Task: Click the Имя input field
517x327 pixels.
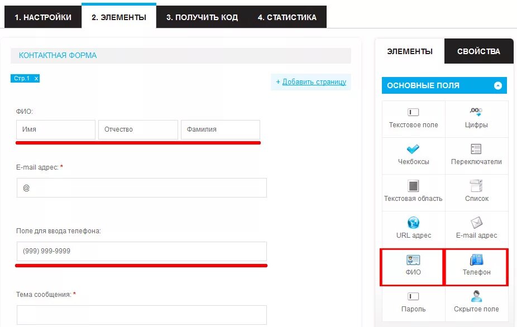Action: coord(56,129)
